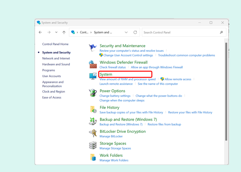Open the recent locations dropdown arrow
Screen dimensions: 241x172
pos(57,32)
